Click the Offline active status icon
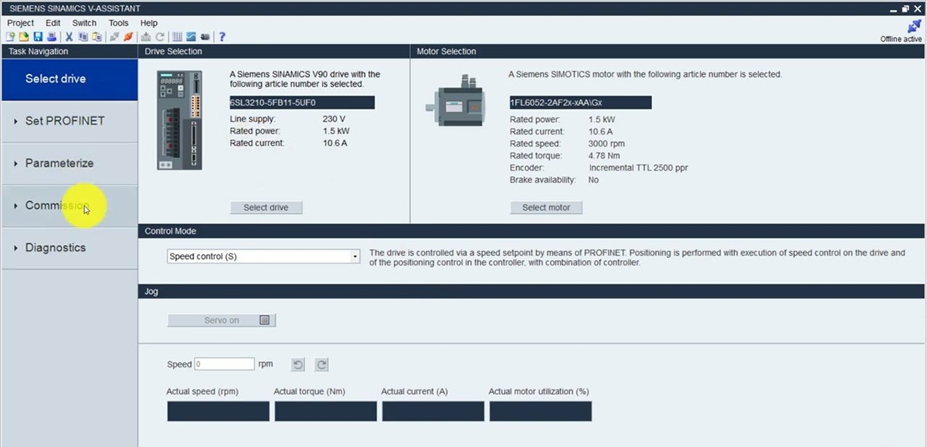 914,26
